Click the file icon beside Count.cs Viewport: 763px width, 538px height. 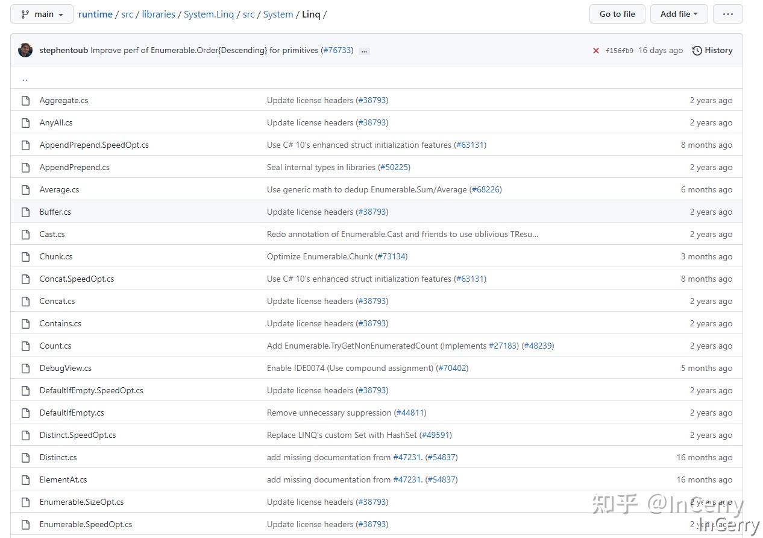coord(25,346)
